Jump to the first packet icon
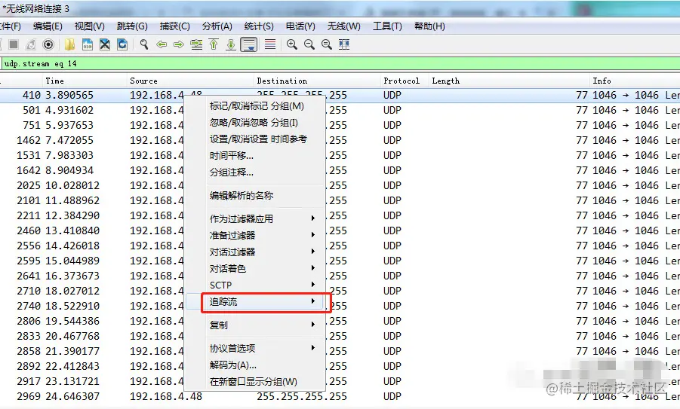680x409 pixels. point(214,44)
